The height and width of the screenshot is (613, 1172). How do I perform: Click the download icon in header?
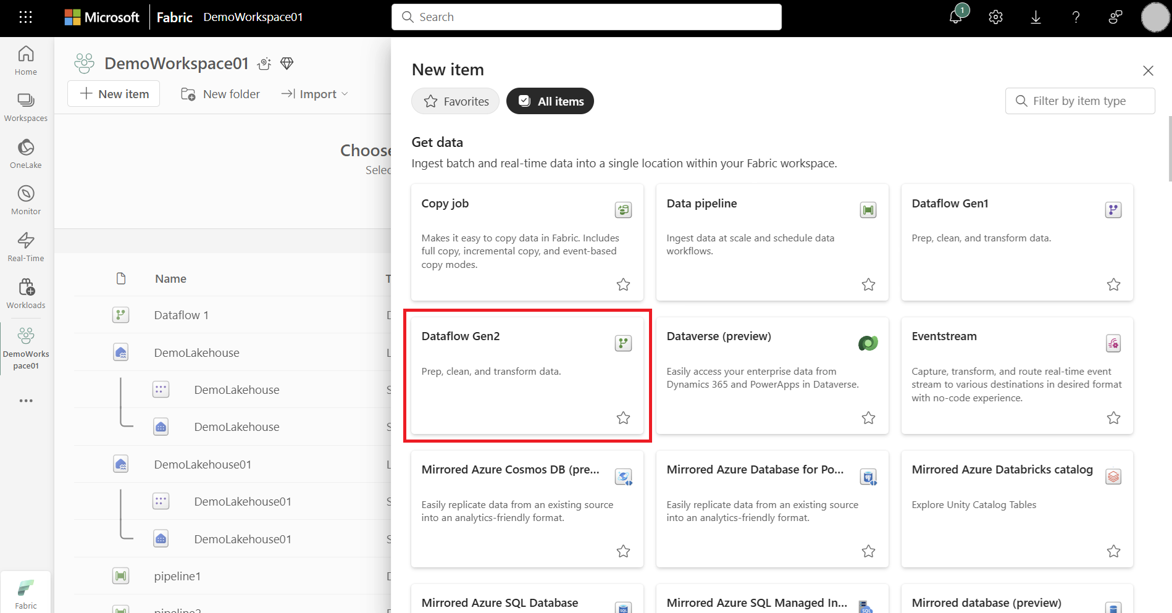(1036, 17)
